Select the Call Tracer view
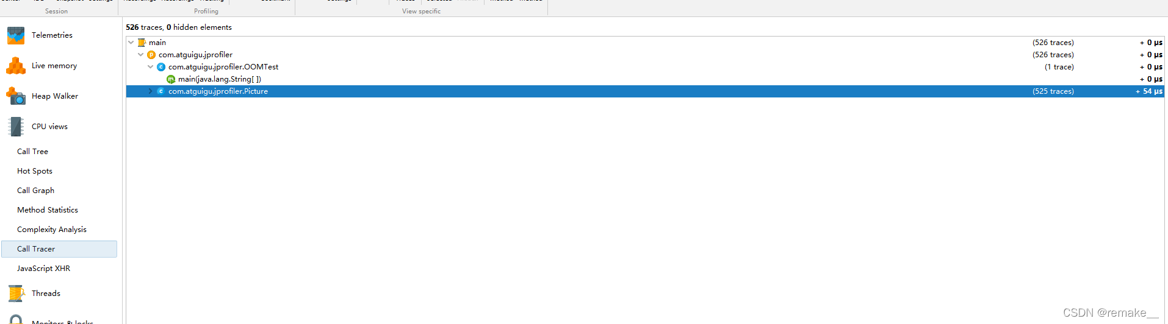Viewport: 1168px width, 324px height. (x=59, y=249)
